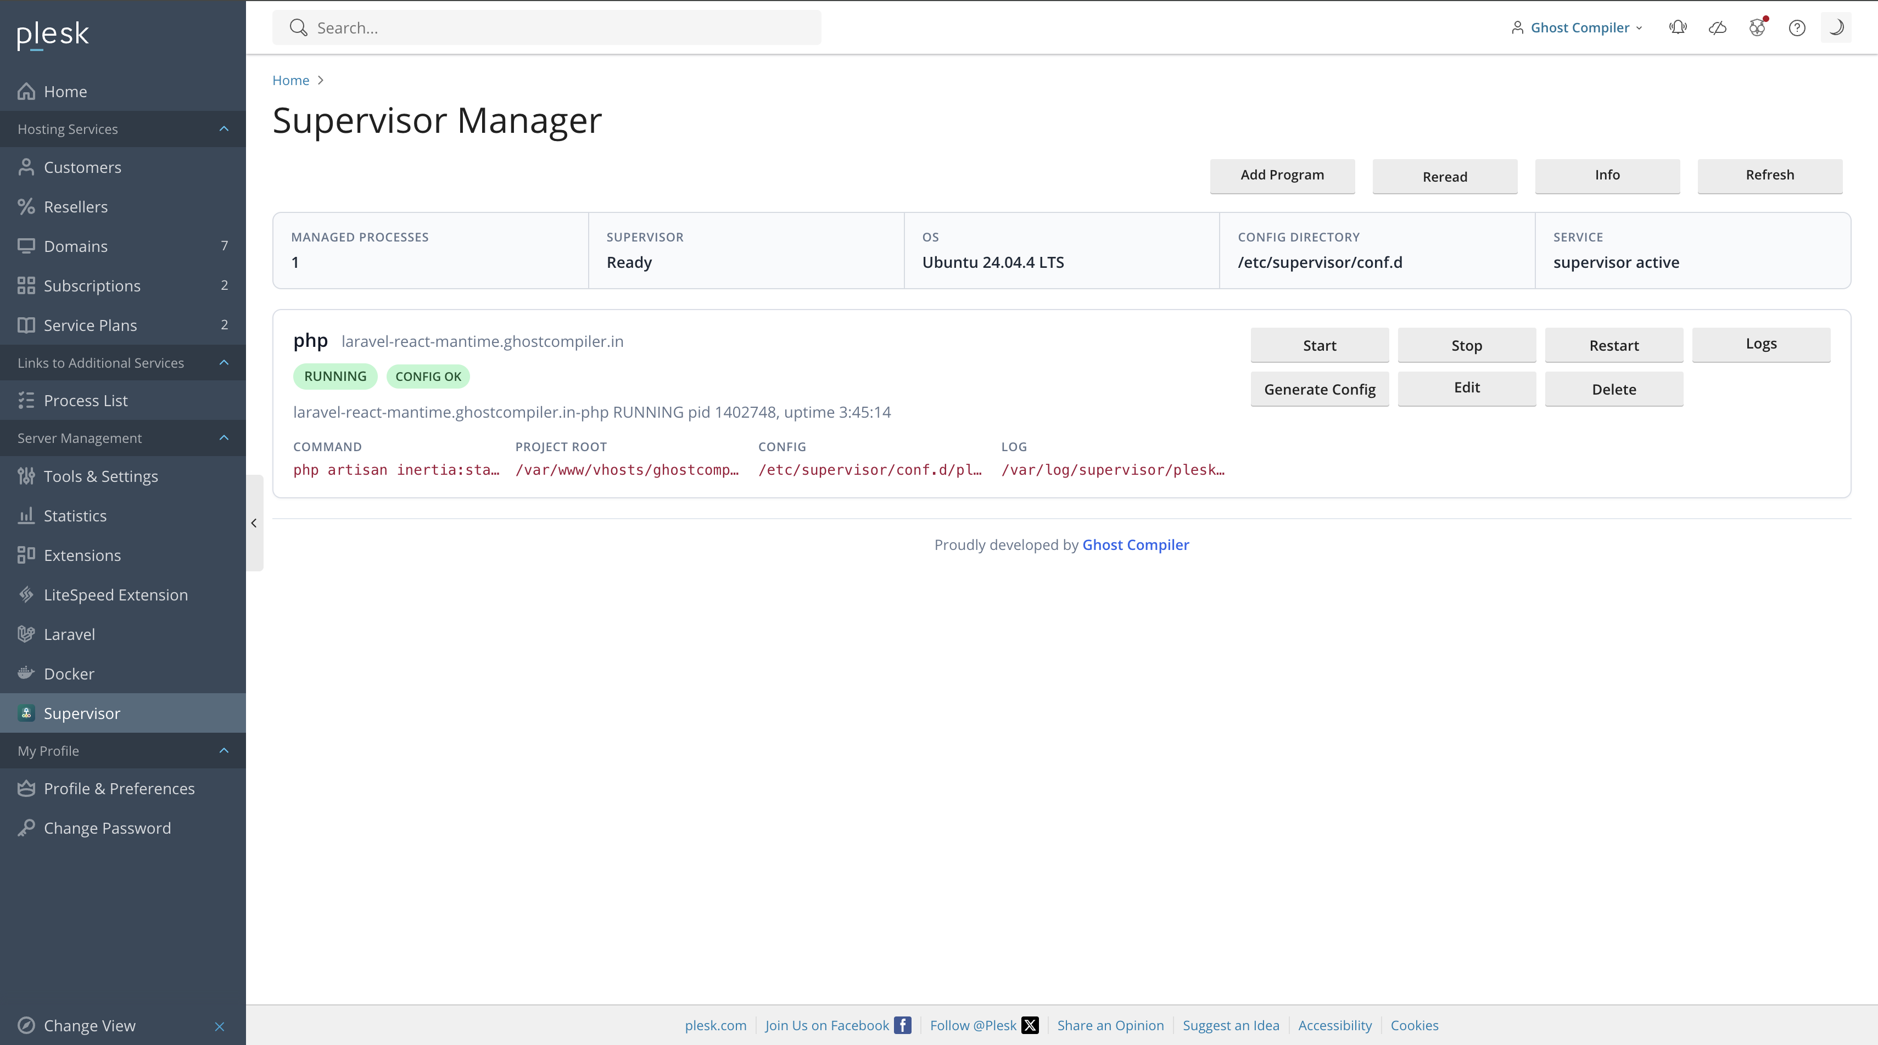
Task: Click the cloud icon in top bar
Action: [1718, 27]
